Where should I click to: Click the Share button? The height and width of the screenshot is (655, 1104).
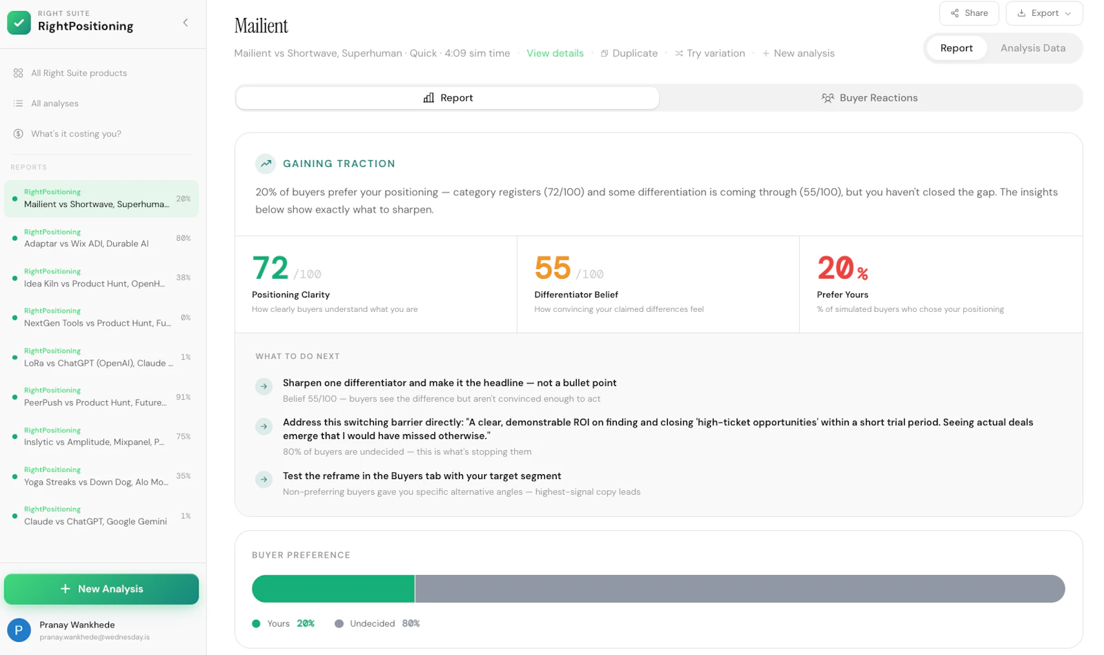[969, 13]
